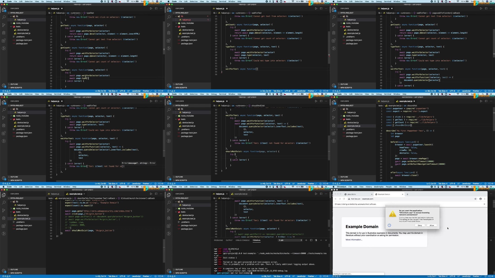Open Search view in the terminal-panel frame
Image resolution: width=495 pixels, height=278 pixels.
point(169,202)
